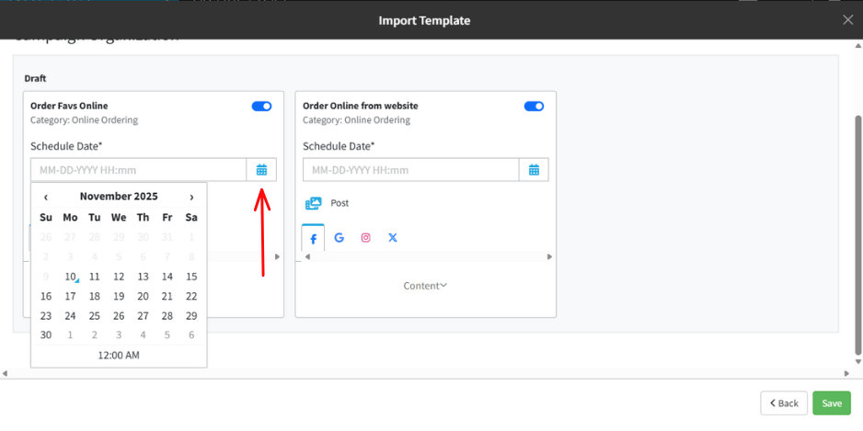
Task: Pick November 21 in the calendar
Action: point(167,296)
